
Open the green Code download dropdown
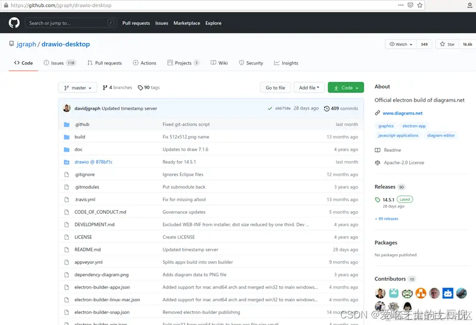point(346,87)
